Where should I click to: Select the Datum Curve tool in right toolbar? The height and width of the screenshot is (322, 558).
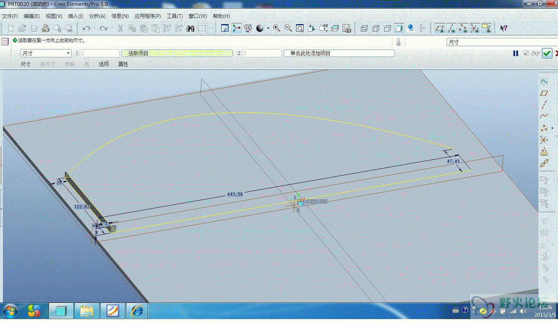point(544,116)
